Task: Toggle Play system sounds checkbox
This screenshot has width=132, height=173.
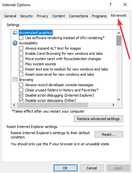Action: point(21,64)
